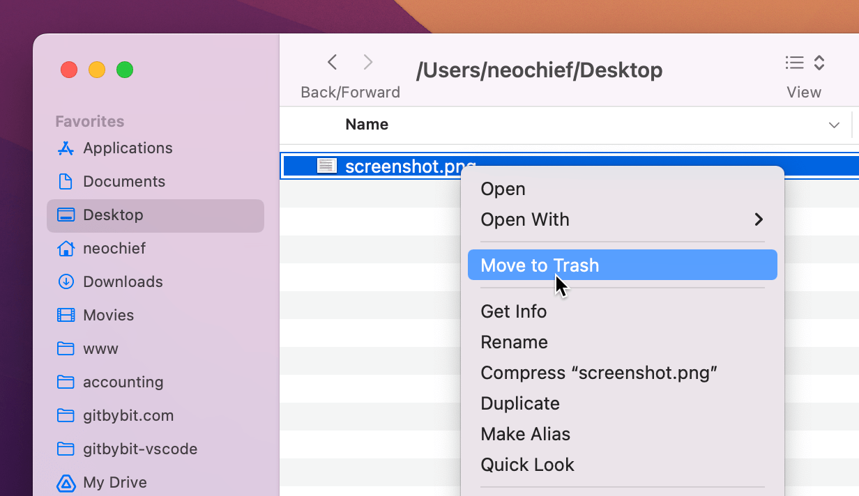Select Duplicate in the context menu
859x496 pixels.
[x=520, y=403]
